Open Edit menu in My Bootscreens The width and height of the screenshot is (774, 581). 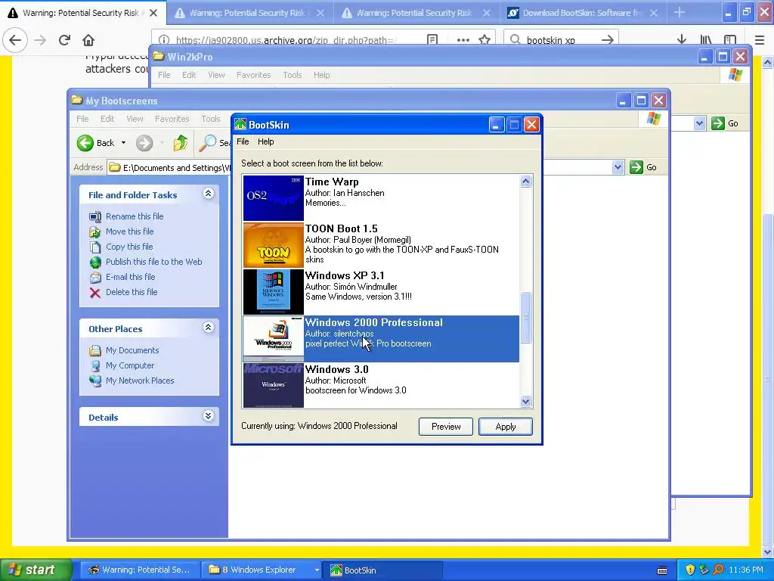coord(107,119)
